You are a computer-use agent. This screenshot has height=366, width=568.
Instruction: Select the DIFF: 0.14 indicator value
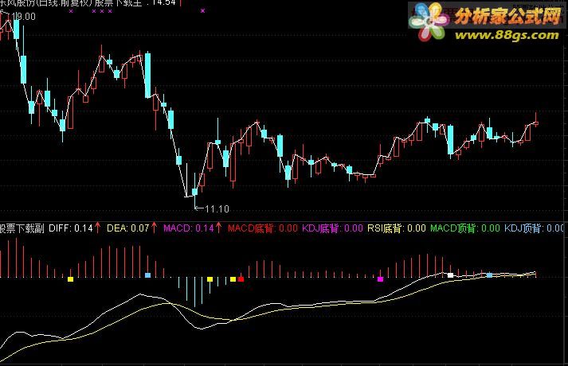[x=71, y=228]
